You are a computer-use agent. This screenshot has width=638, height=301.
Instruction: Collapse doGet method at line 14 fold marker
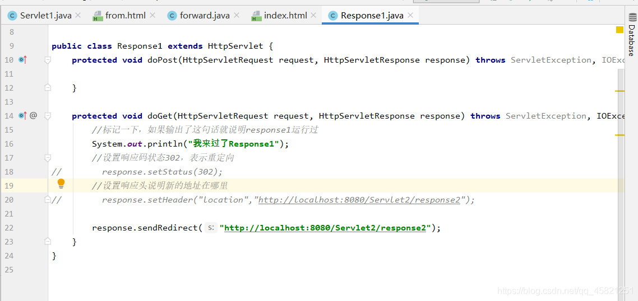click(48, 116)
